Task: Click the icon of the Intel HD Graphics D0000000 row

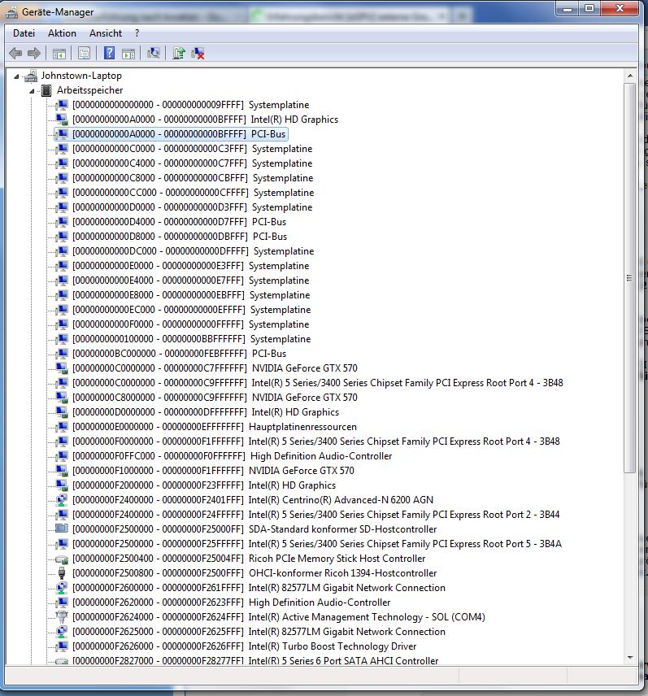Action: click(62, 412)
